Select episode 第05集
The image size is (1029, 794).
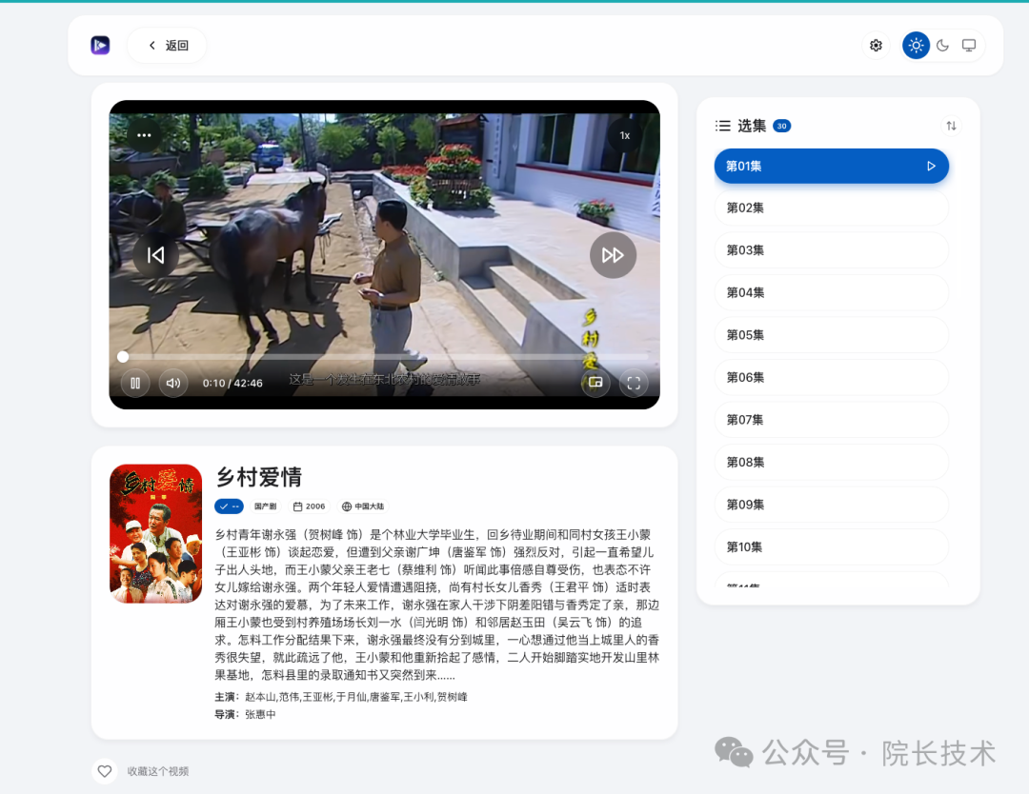tap(831, 334)
